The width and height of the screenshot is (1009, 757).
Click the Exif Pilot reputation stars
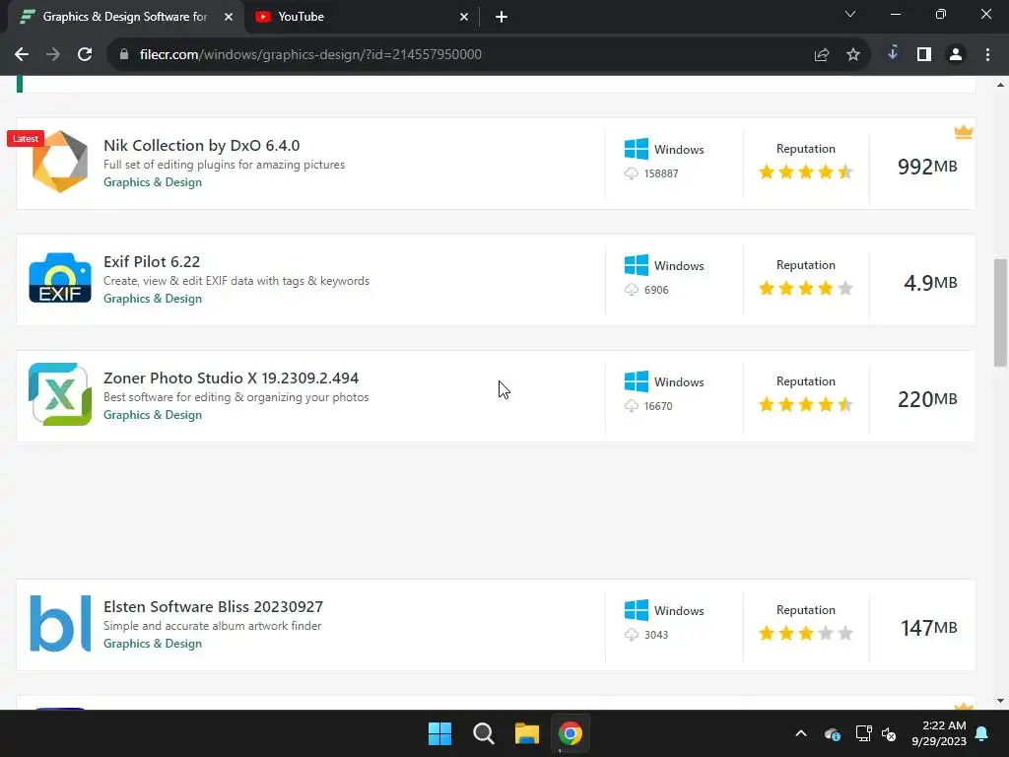tap(806, 289)
